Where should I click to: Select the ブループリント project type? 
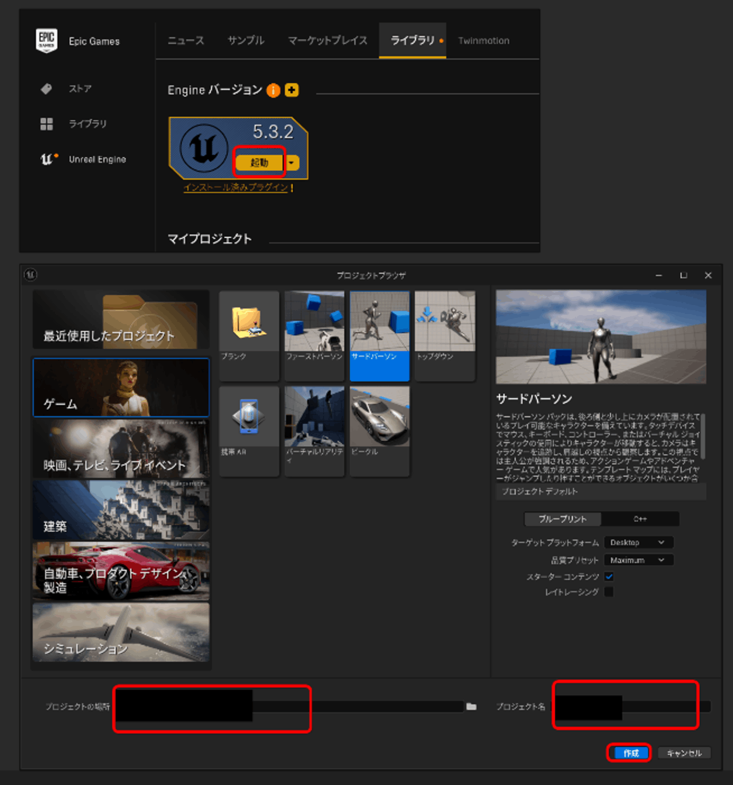[x=563, y=519]
